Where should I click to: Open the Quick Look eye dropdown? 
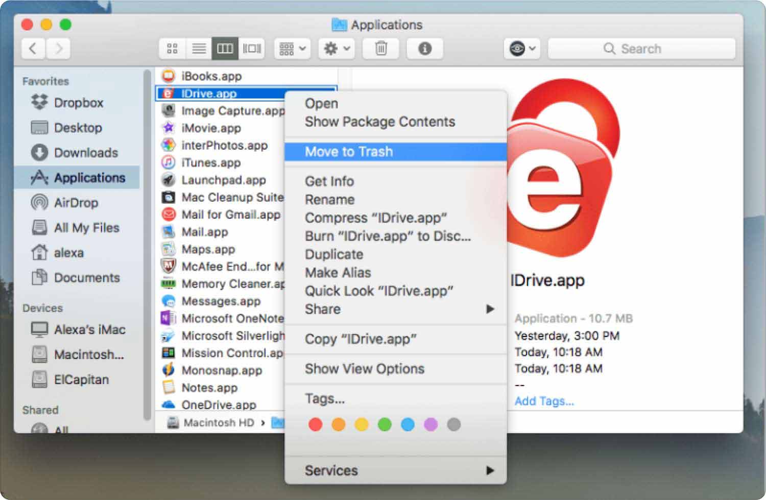(x=522, y=49)
